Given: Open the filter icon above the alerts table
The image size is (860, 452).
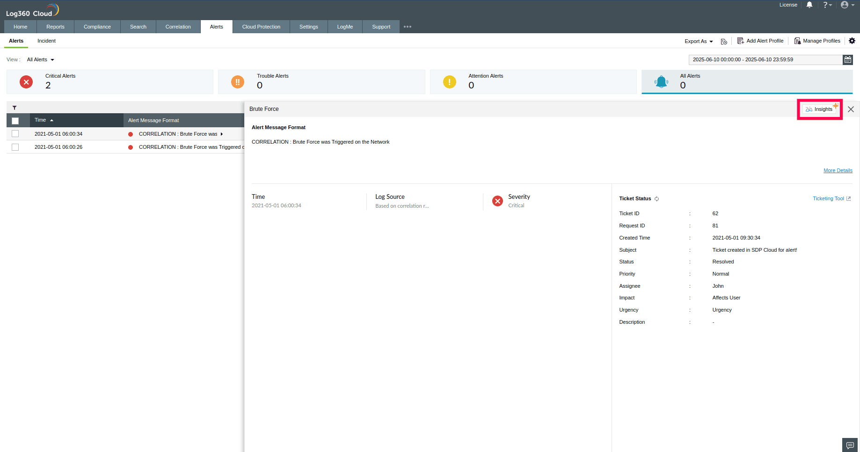Looking at the screenshot, I should (15, 108).
